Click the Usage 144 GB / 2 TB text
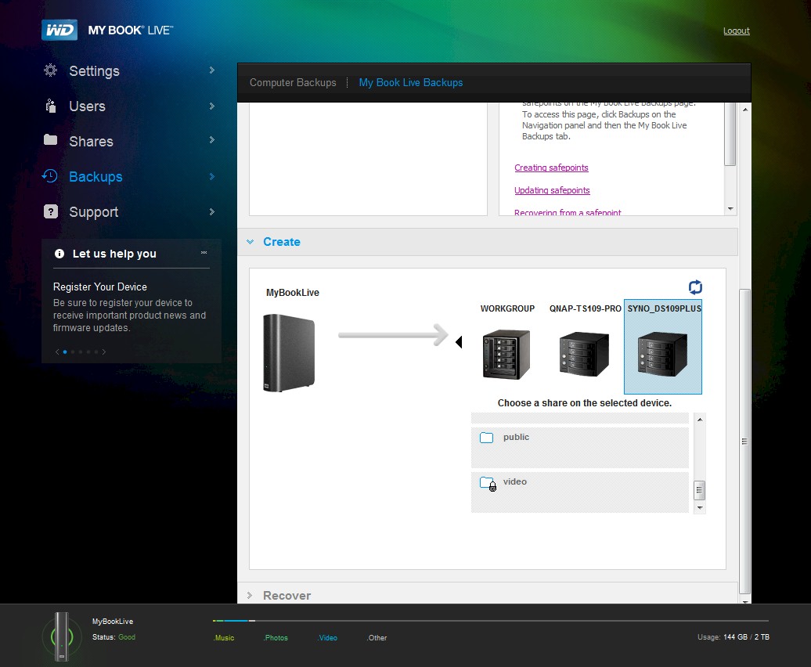This screenshot has height=667, width=811. (x=734, y=637)
